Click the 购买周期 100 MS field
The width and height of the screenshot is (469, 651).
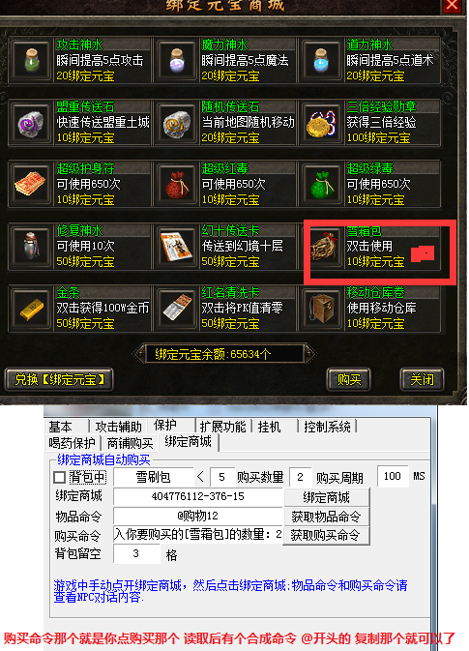click(x=393, y=476)
